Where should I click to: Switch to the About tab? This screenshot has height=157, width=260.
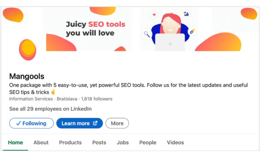coord(41,143)
